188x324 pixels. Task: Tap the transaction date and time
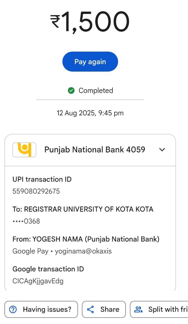pyautogui.click(x=90, y=113)
